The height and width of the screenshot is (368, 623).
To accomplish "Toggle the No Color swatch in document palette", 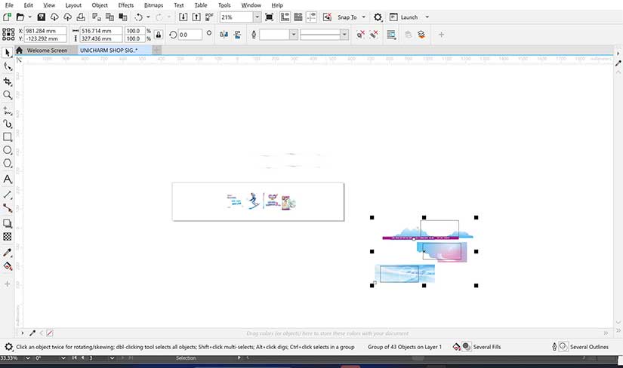I will pos(50,333).
